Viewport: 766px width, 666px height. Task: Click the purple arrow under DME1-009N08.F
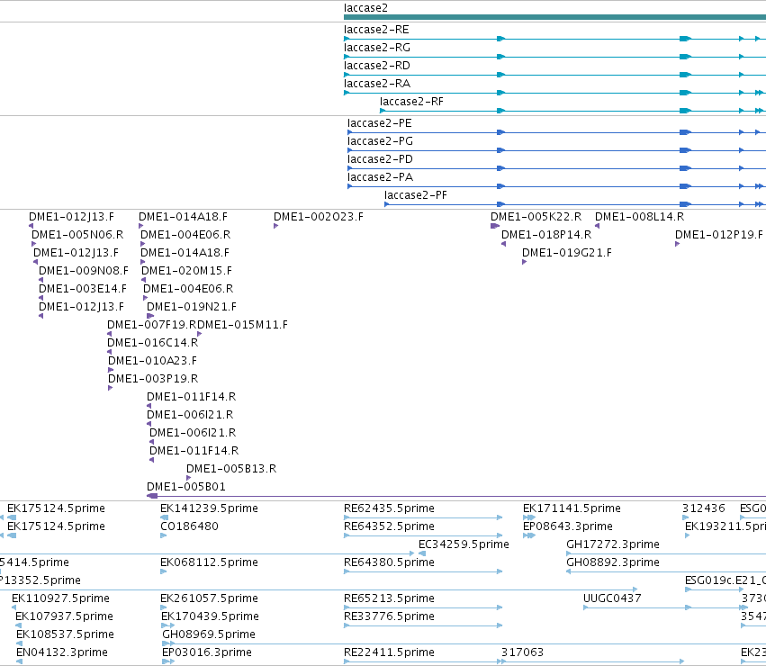41,280
